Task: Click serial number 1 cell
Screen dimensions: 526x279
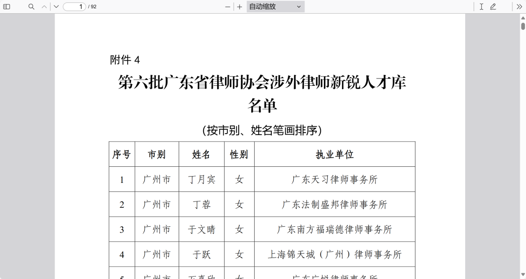Action: (122, 180)
